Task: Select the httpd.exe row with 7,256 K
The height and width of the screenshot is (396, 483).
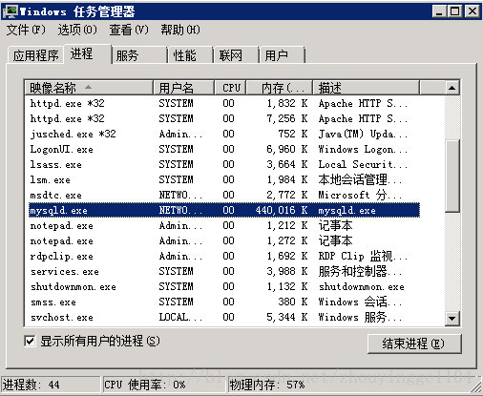Action: [x=224, y=118]
